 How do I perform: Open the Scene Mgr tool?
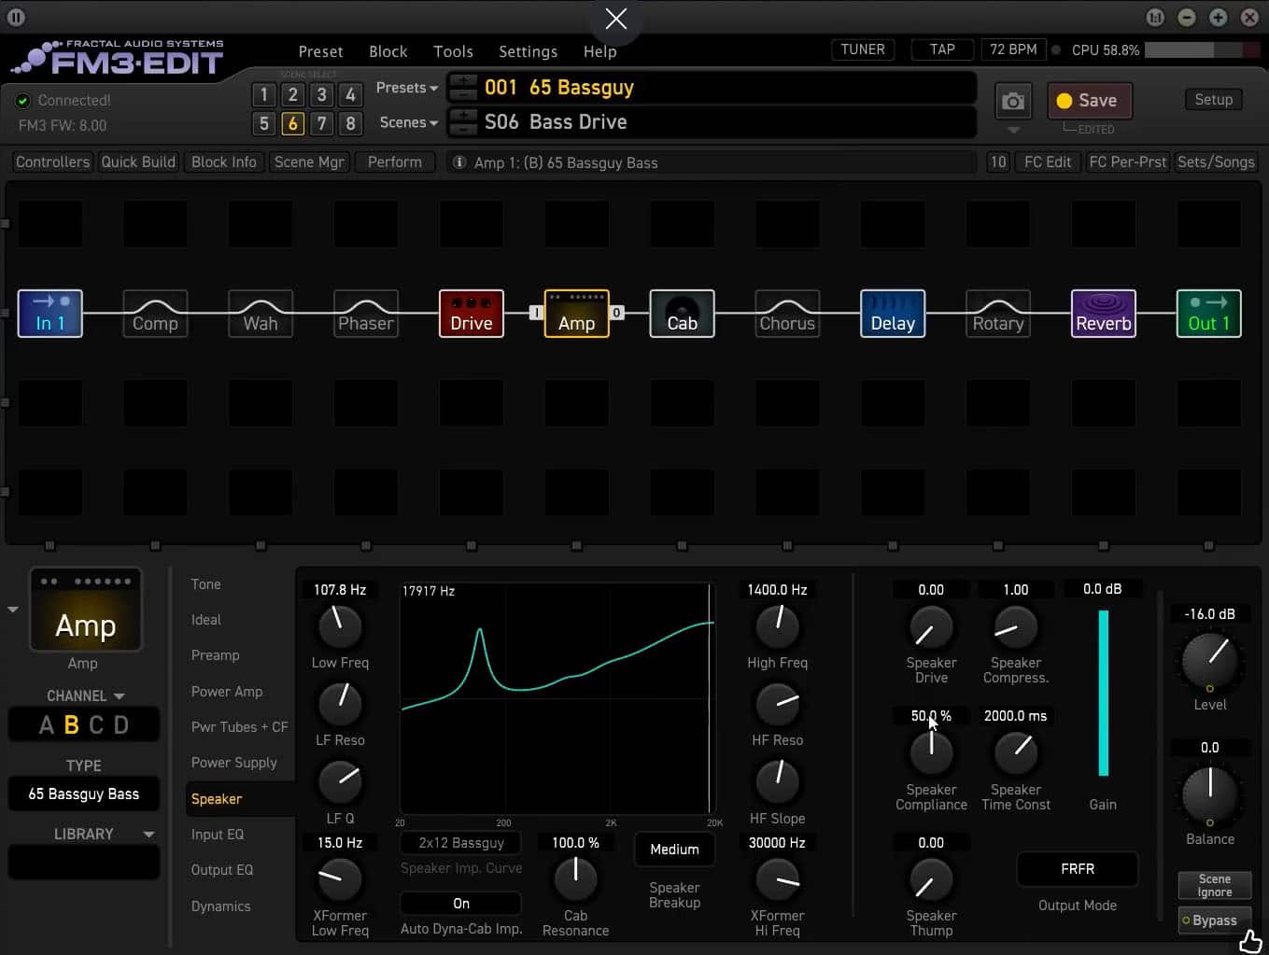[x=309, y=162]
